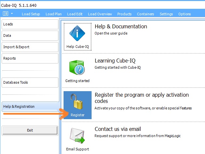
Task: Click the Cube-IQ 5.1.1.640 title text
Action: pos(19,6)
